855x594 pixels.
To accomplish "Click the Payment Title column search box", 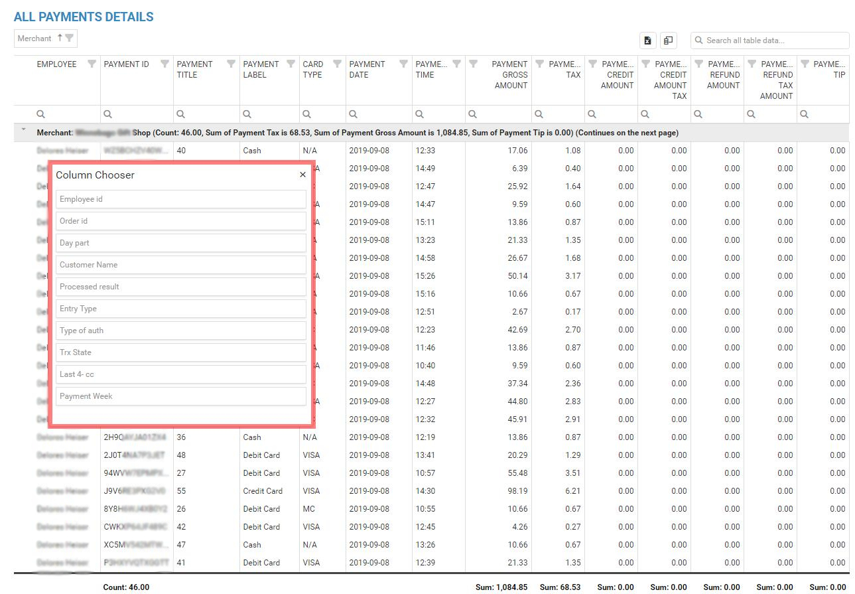I will [206, 114].
